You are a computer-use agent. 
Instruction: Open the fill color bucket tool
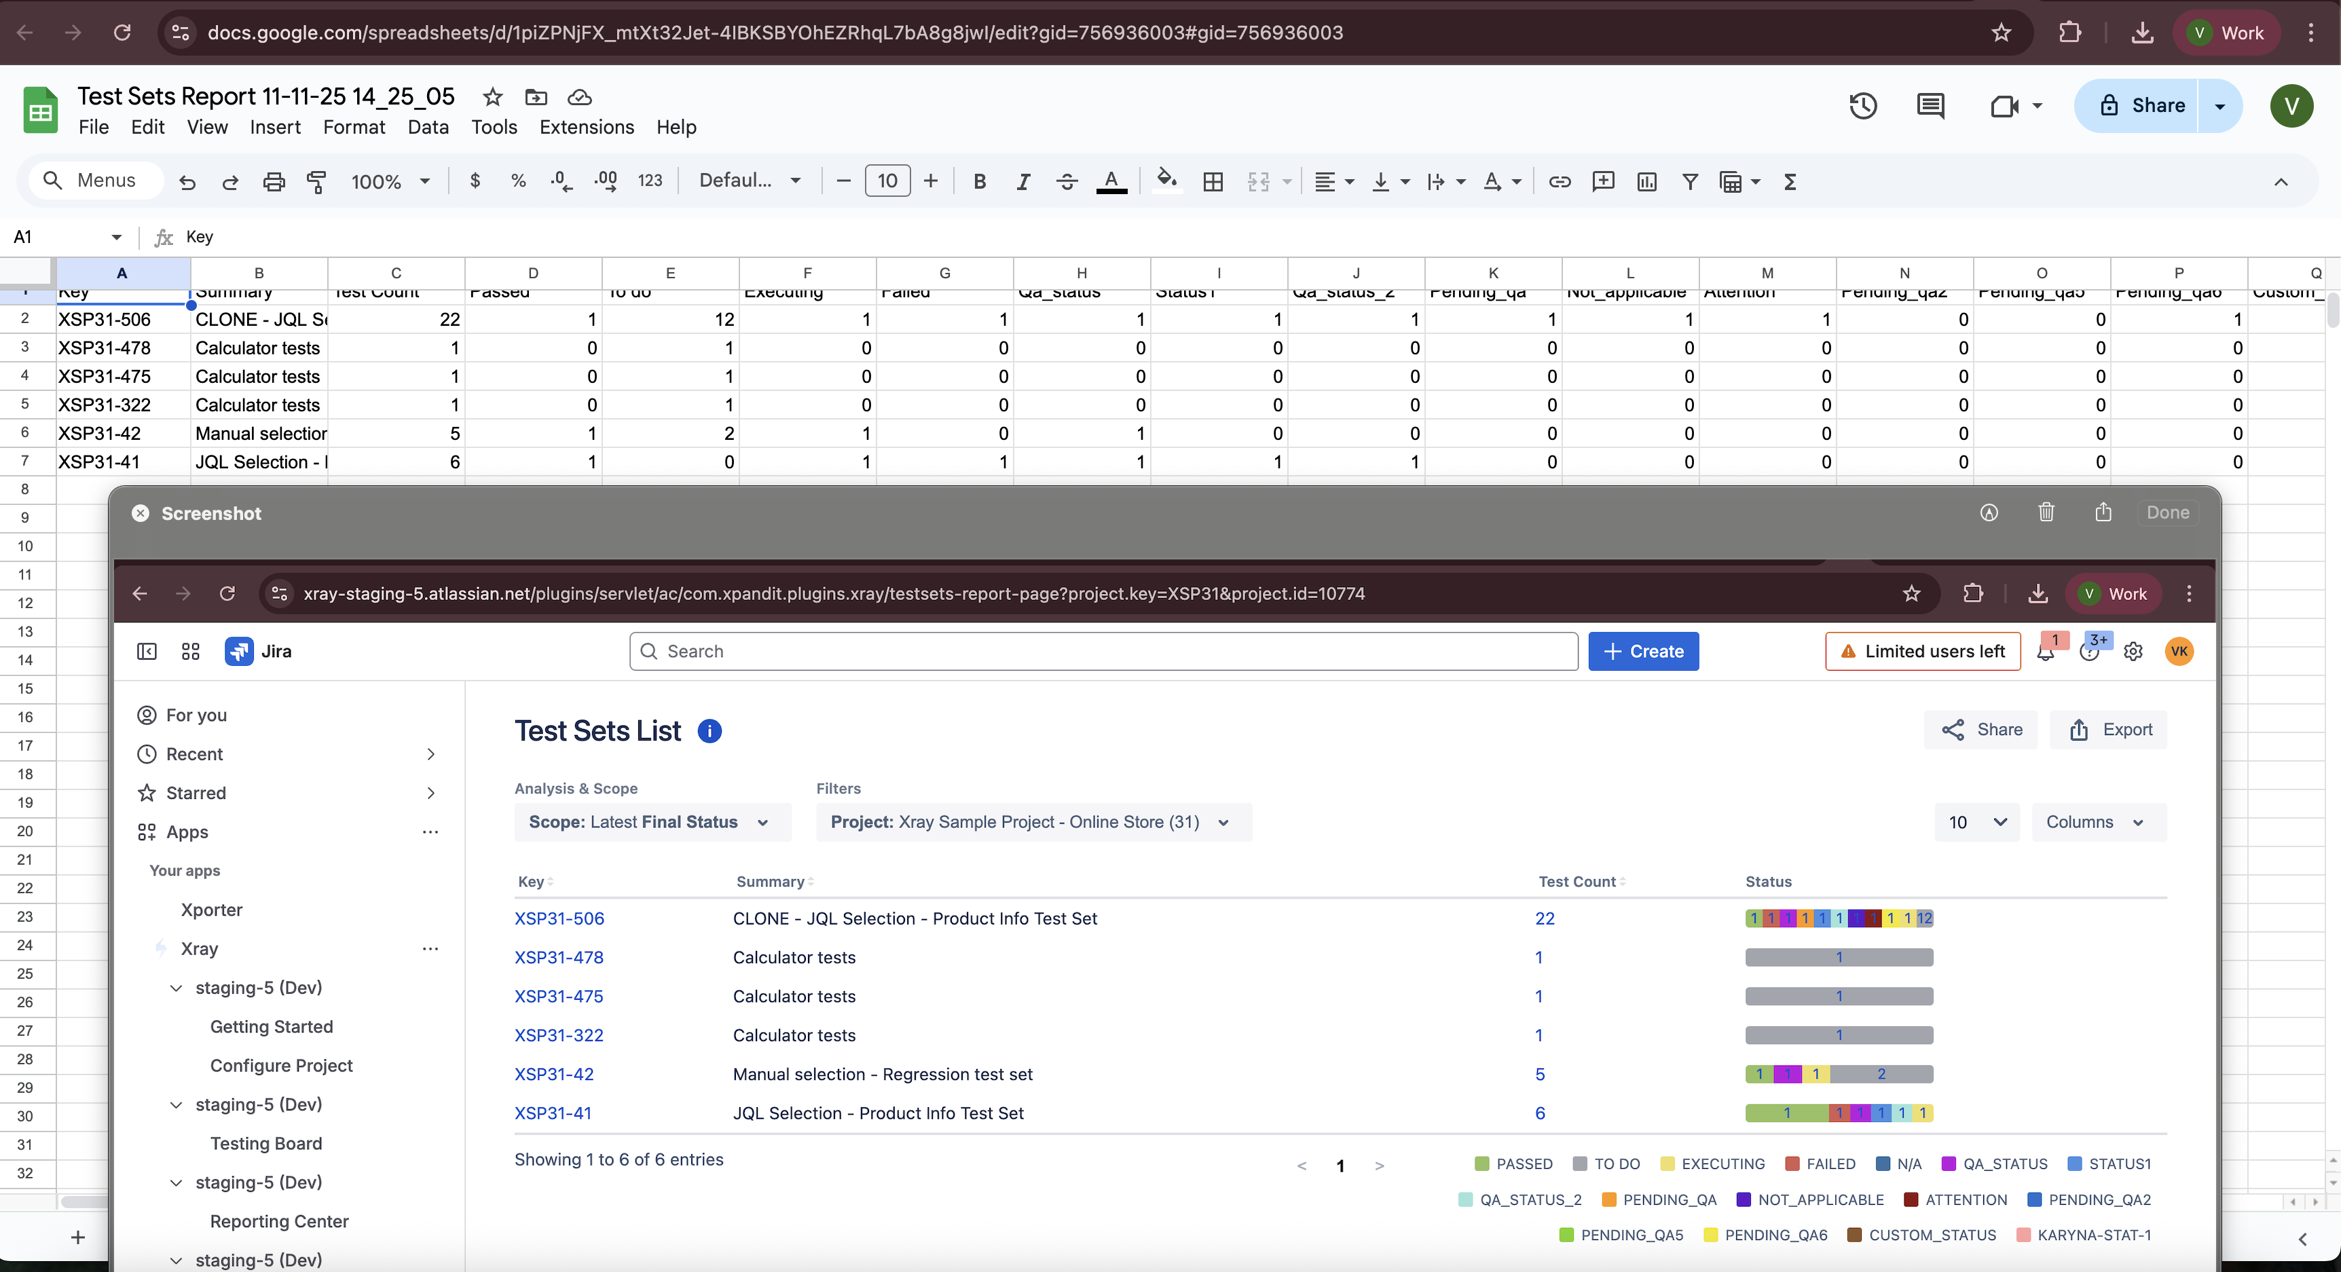tap(1166, 180)
